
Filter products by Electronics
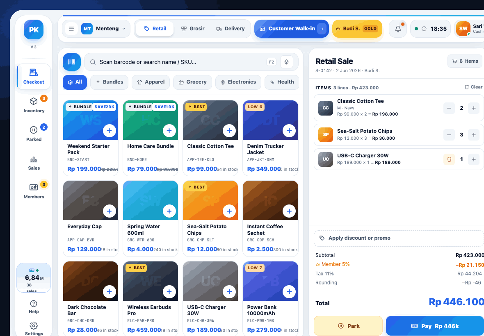(238, 82)
